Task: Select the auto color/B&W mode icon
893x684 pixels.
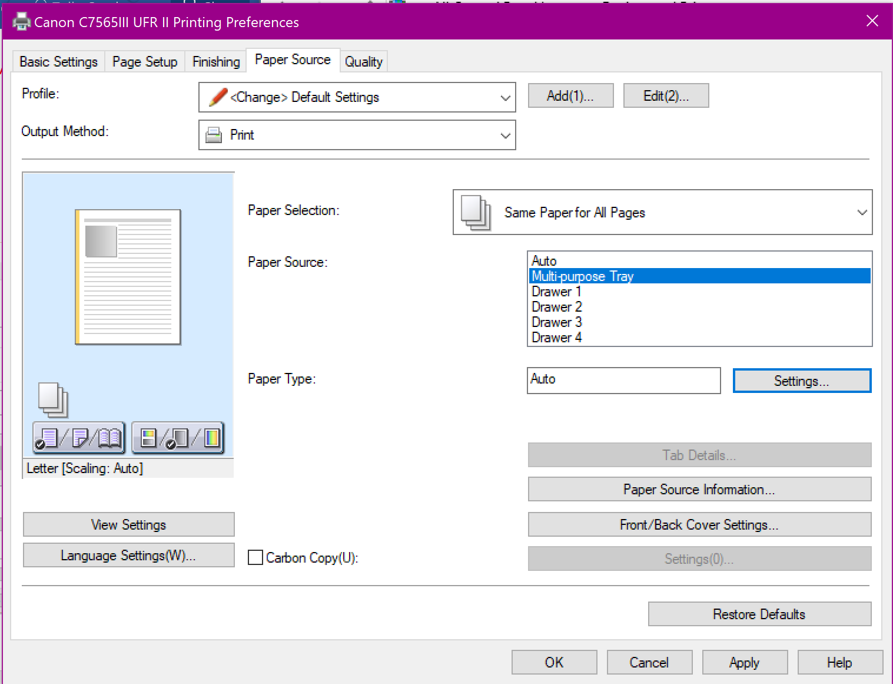Action: pos(148,438)
